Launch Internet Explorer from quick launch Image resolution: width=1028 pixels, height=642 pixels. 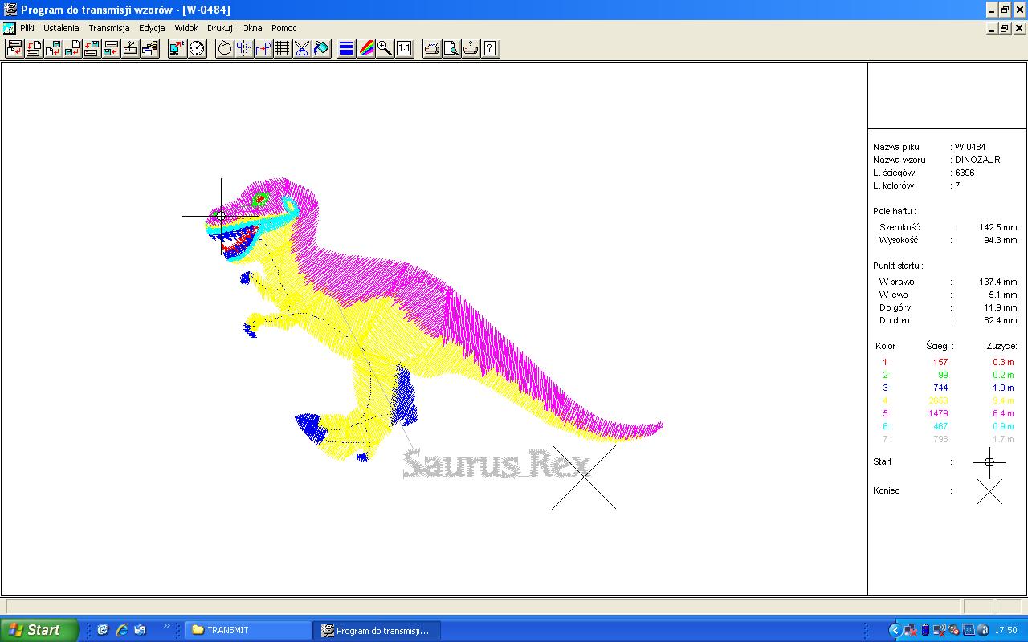tap(122, 630)
